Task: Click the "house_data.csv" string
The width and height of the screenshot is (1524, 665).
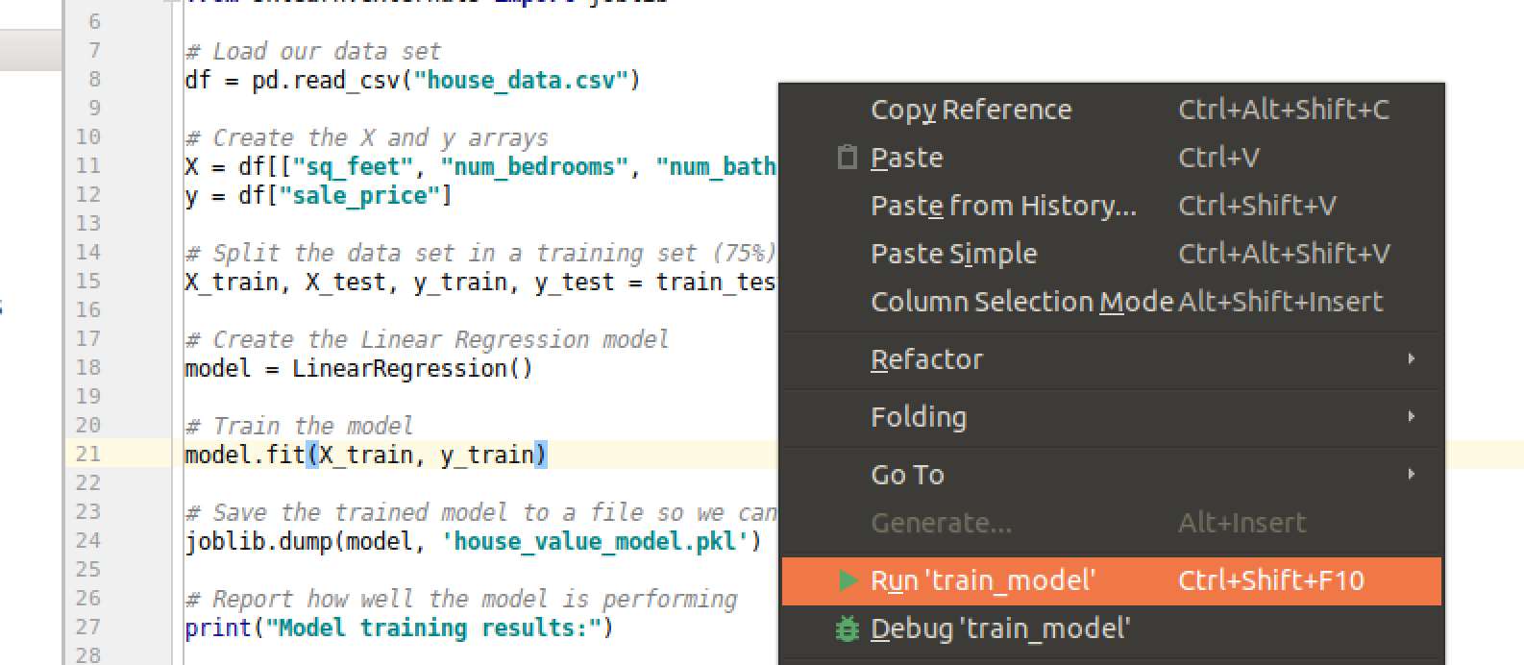Action: click(x=520, y=80)
